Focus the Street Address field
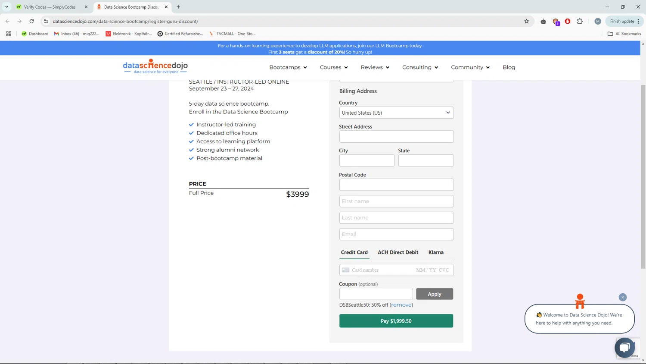 click(396, 136)
